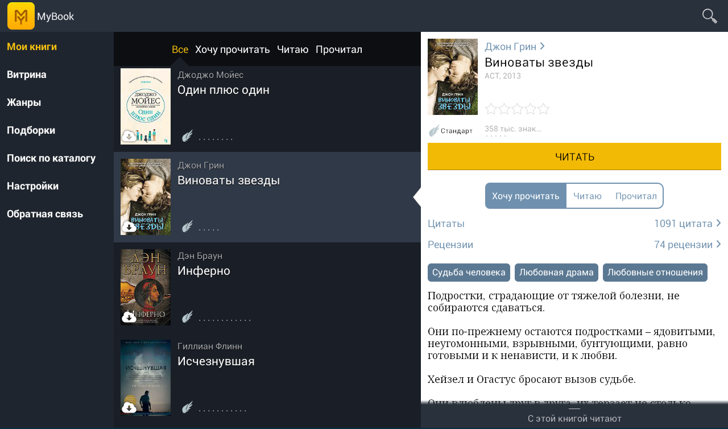
Task: Rate the book with the third star
Action: click(x=518, y=109)
